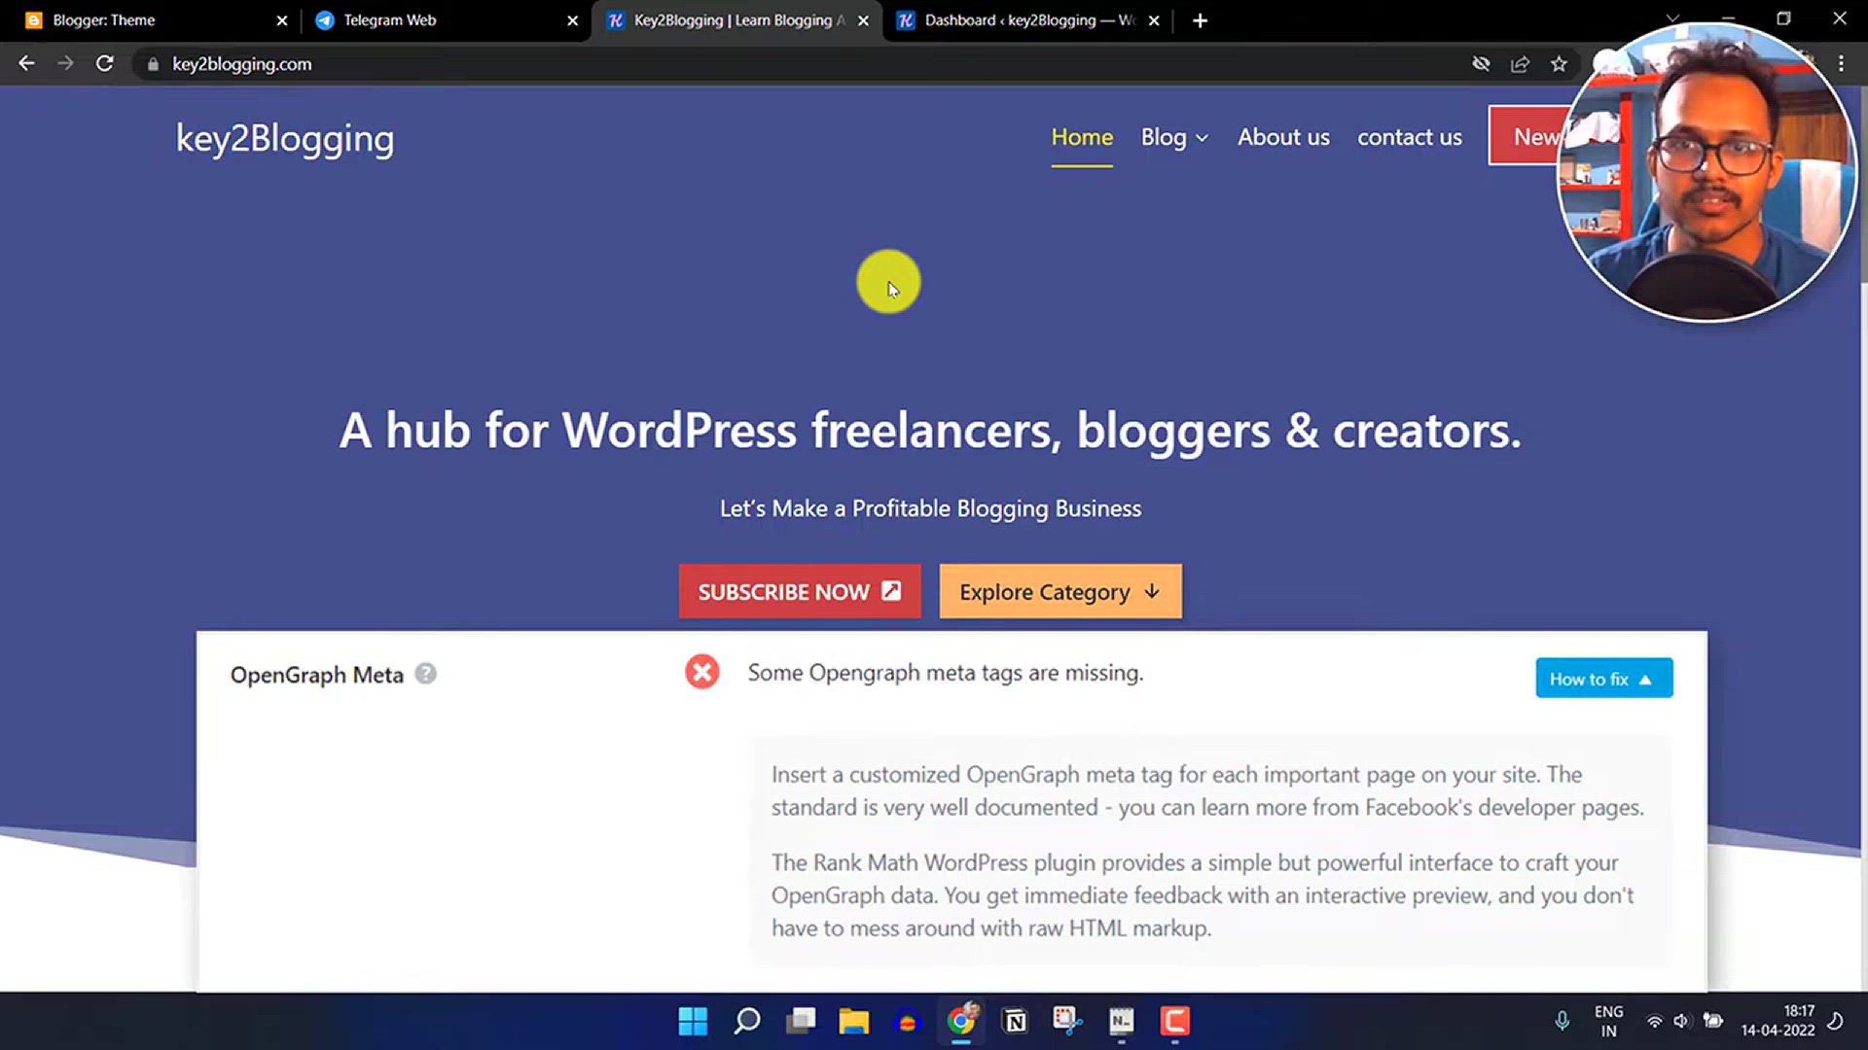Screen dimensions: 1868x1050
Task: Click the padlock site info icon
Action: (x=153, y=64)
